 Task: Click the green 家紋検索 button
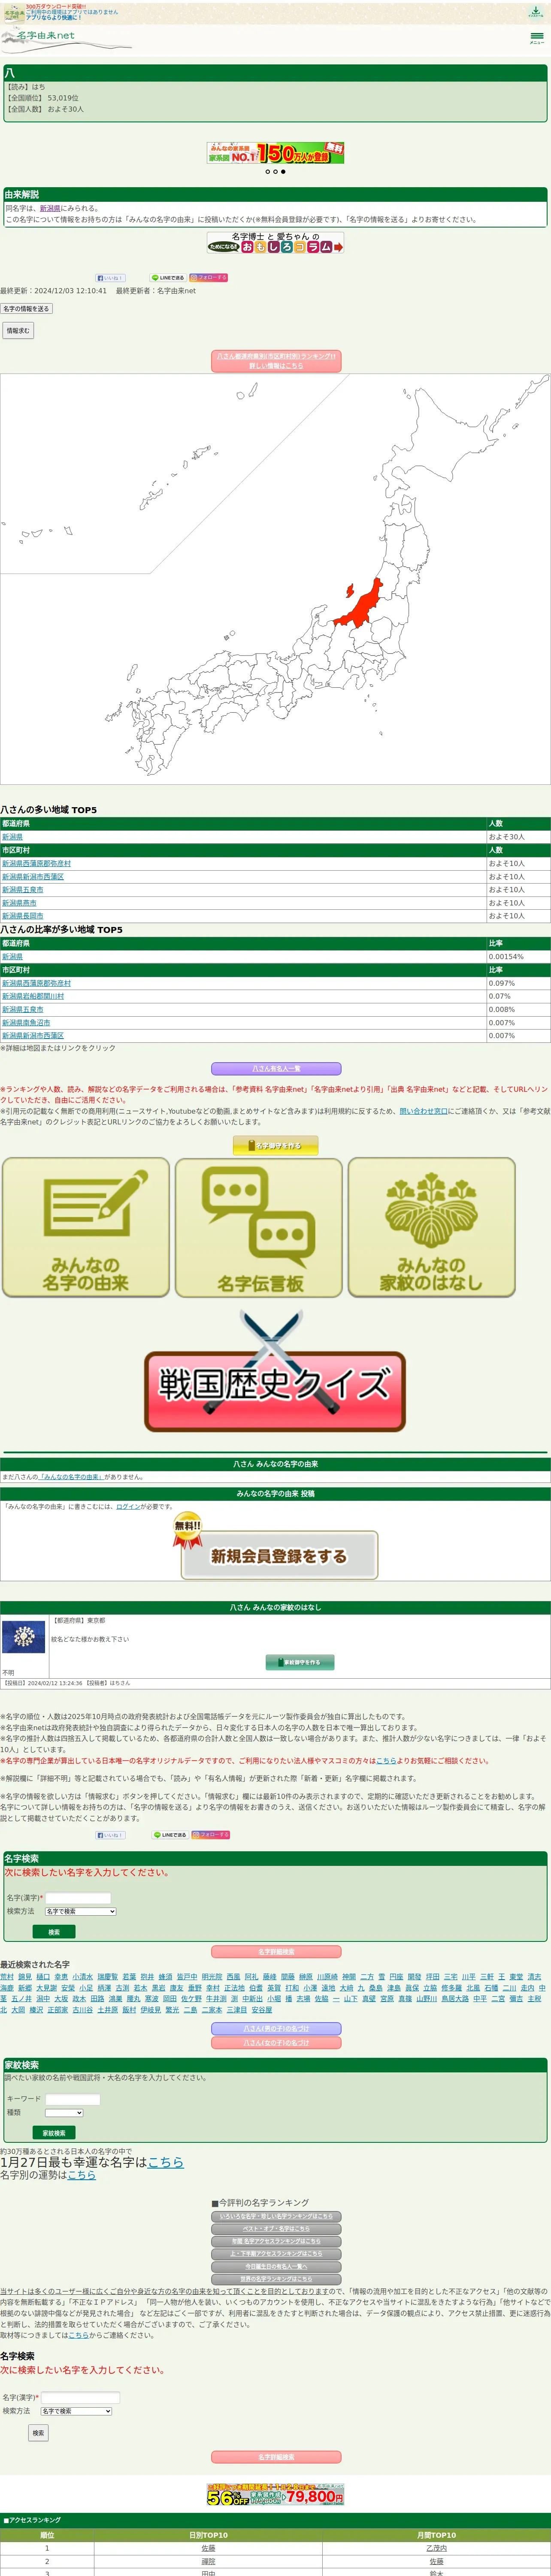(54, 2133)
